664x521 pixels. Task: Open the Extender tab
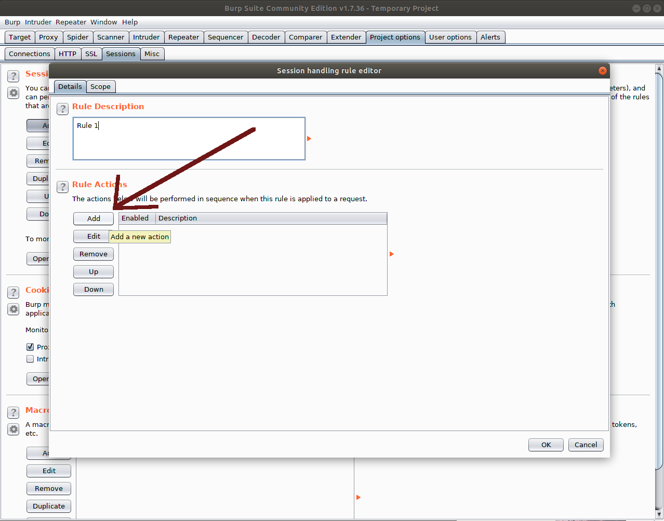(x=346, y=37)
